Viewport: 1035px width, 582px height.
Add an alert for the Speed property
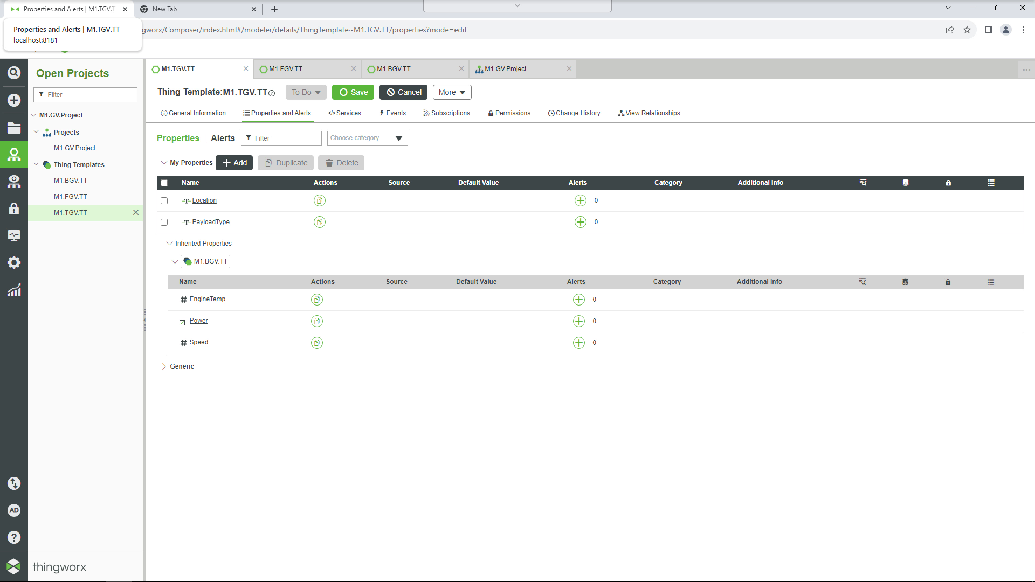coord(578,343)
